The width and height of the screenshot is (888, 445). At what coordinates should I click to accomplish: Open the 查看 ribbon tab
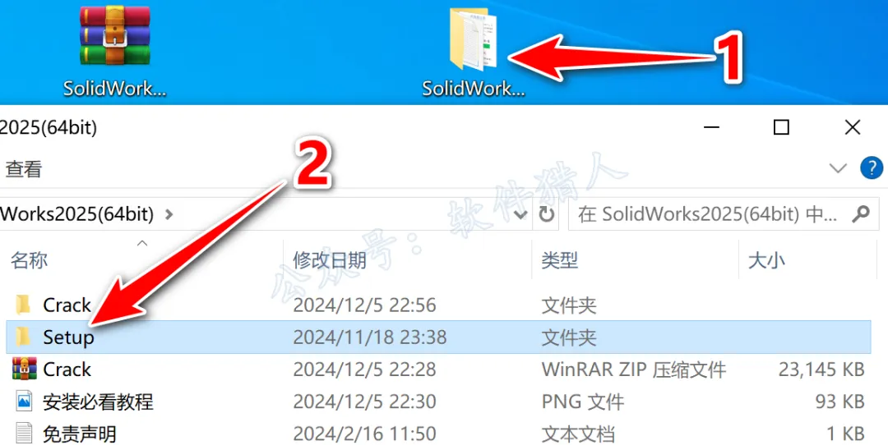click(24, 168)
